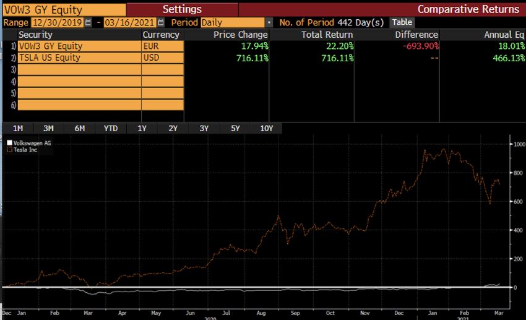Open the Comparative Returns tab
This screenshot has height=320, width=526.
(x=468, y=9)
